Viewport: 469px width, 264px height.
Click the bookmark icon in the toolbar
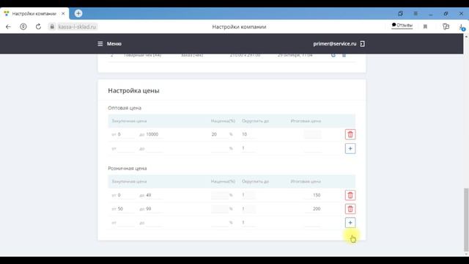pyautogui.click(x=425, y=26)
